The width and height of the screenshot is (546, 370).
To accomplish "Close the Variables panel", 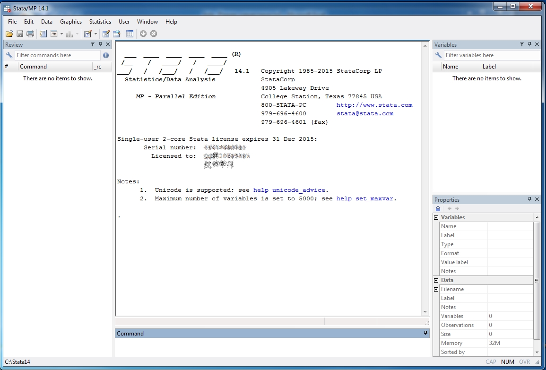I will [537, 44].
